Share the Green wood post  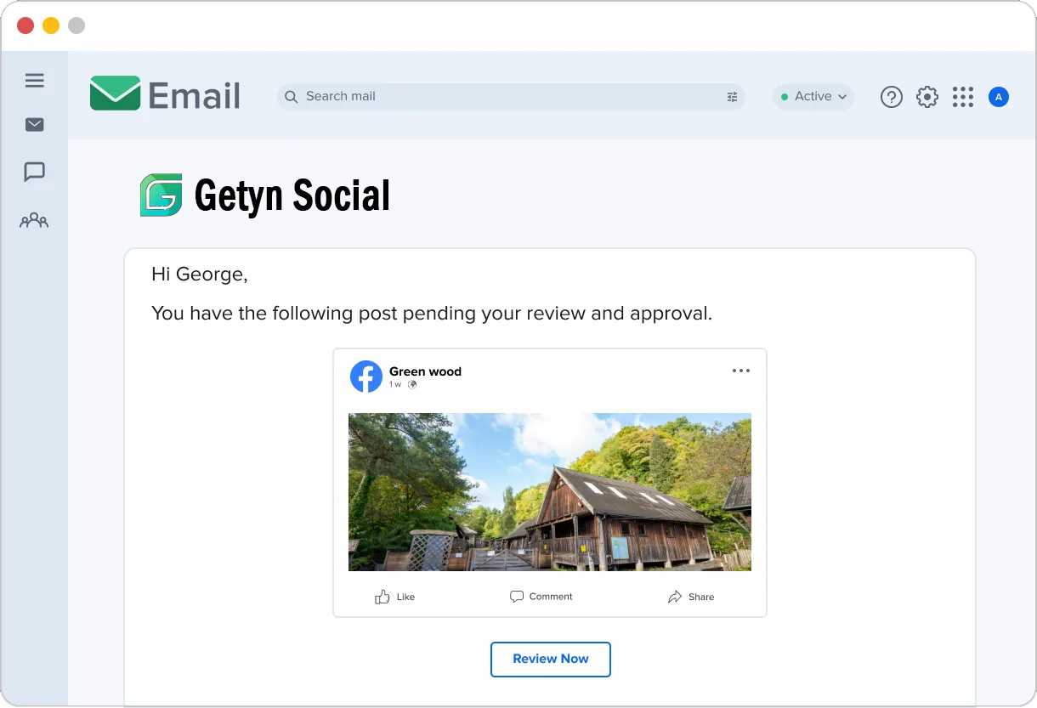tap(691, 597)
